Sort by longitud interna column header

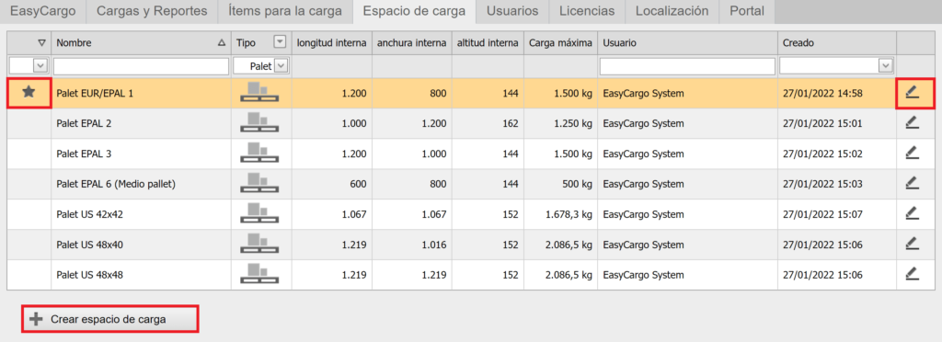point(331,42)
